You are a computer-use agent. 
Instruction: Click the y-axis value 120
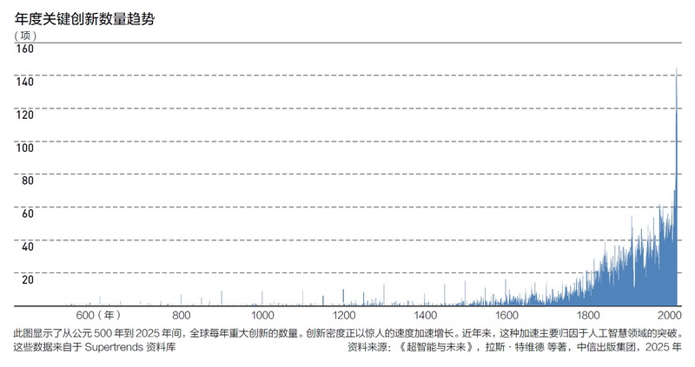25,115
